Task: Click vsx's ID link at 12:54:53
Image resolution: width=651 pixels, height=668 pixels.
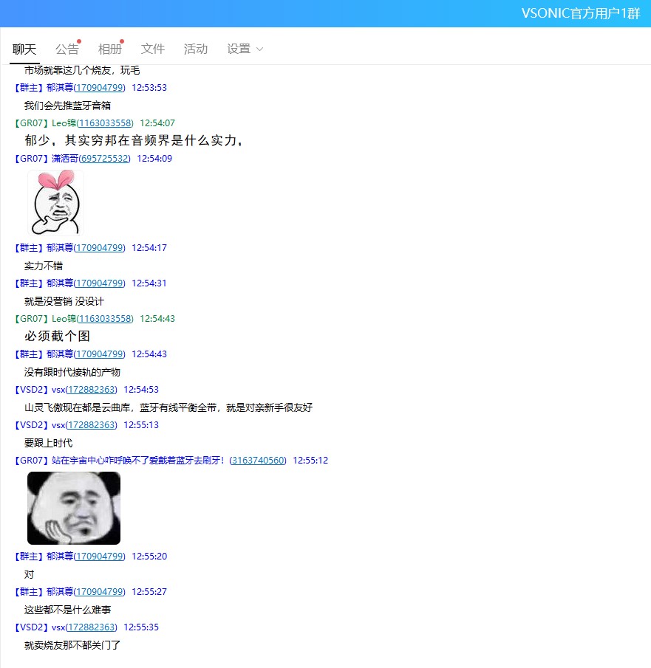Action: tap(91, 390)
